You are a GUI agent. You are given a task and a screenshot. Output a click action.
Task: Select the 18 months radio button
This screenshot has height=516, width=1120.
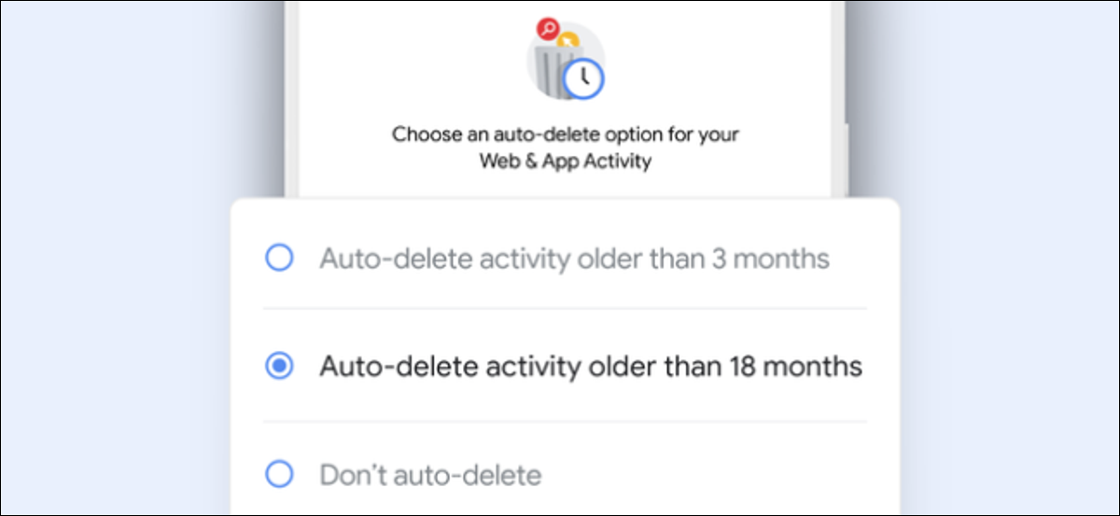point(279,367)
